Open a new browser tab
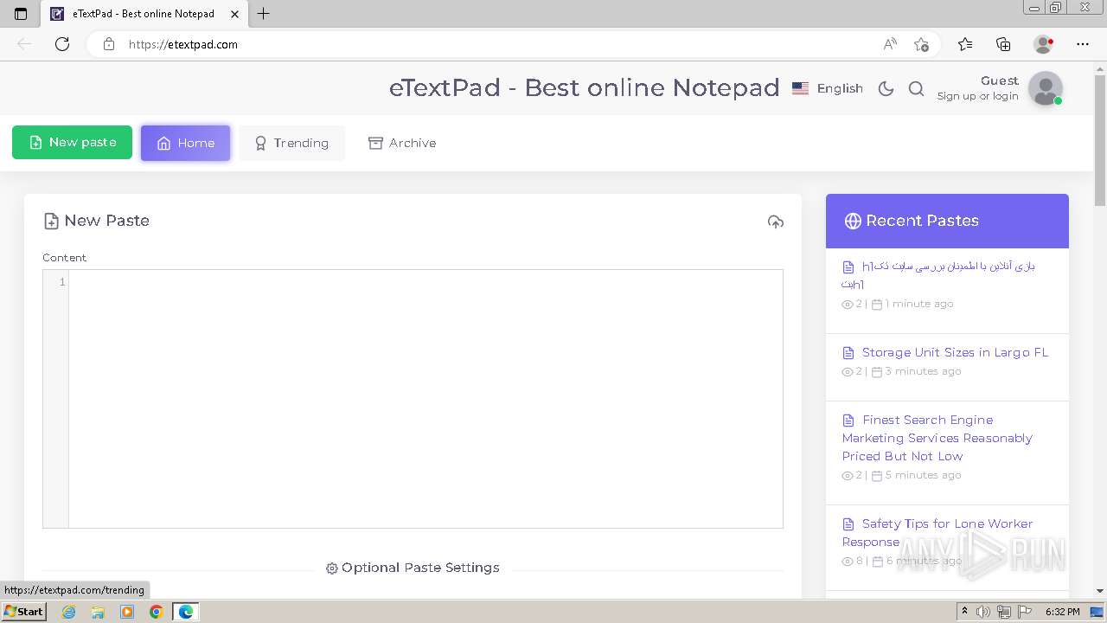Viewport: 1107px width, 623px height. 264,14
